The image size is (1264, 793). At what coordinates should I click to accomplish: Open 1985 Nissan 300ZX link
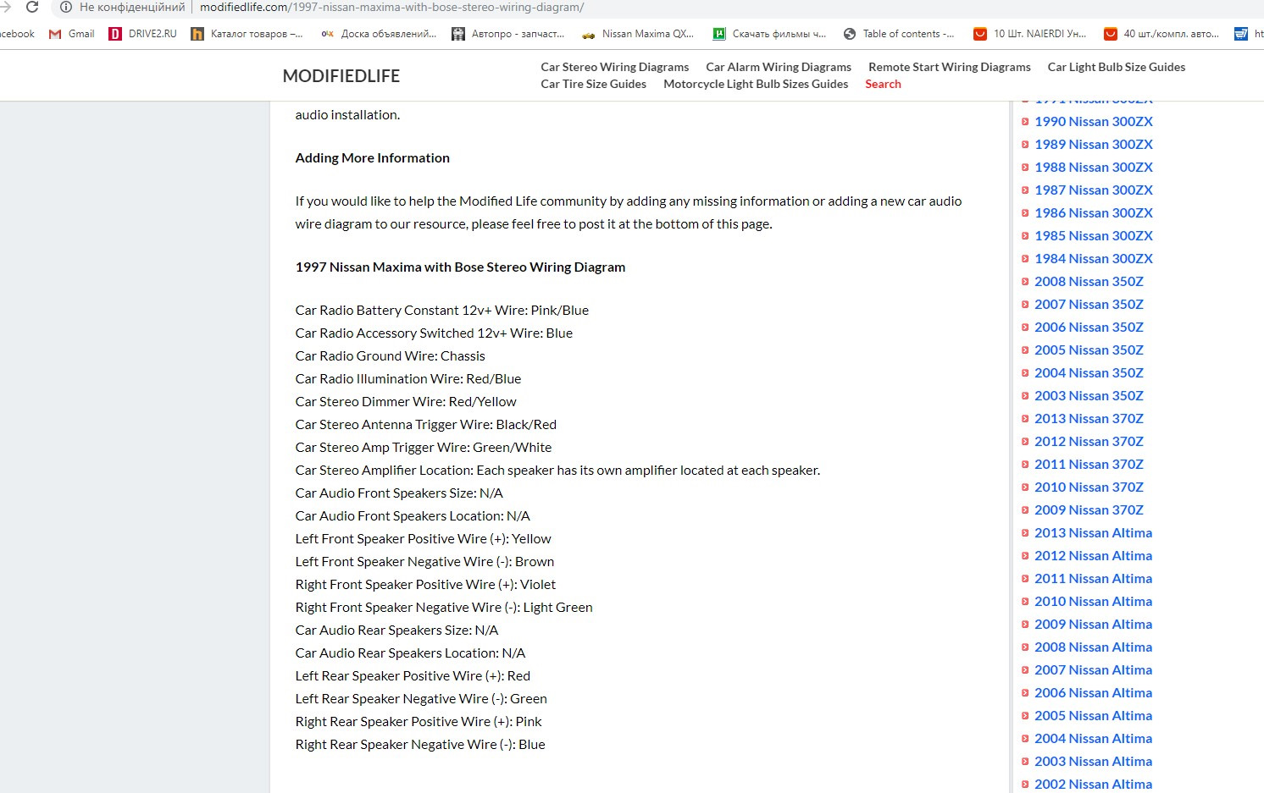tap(1094, 235)
